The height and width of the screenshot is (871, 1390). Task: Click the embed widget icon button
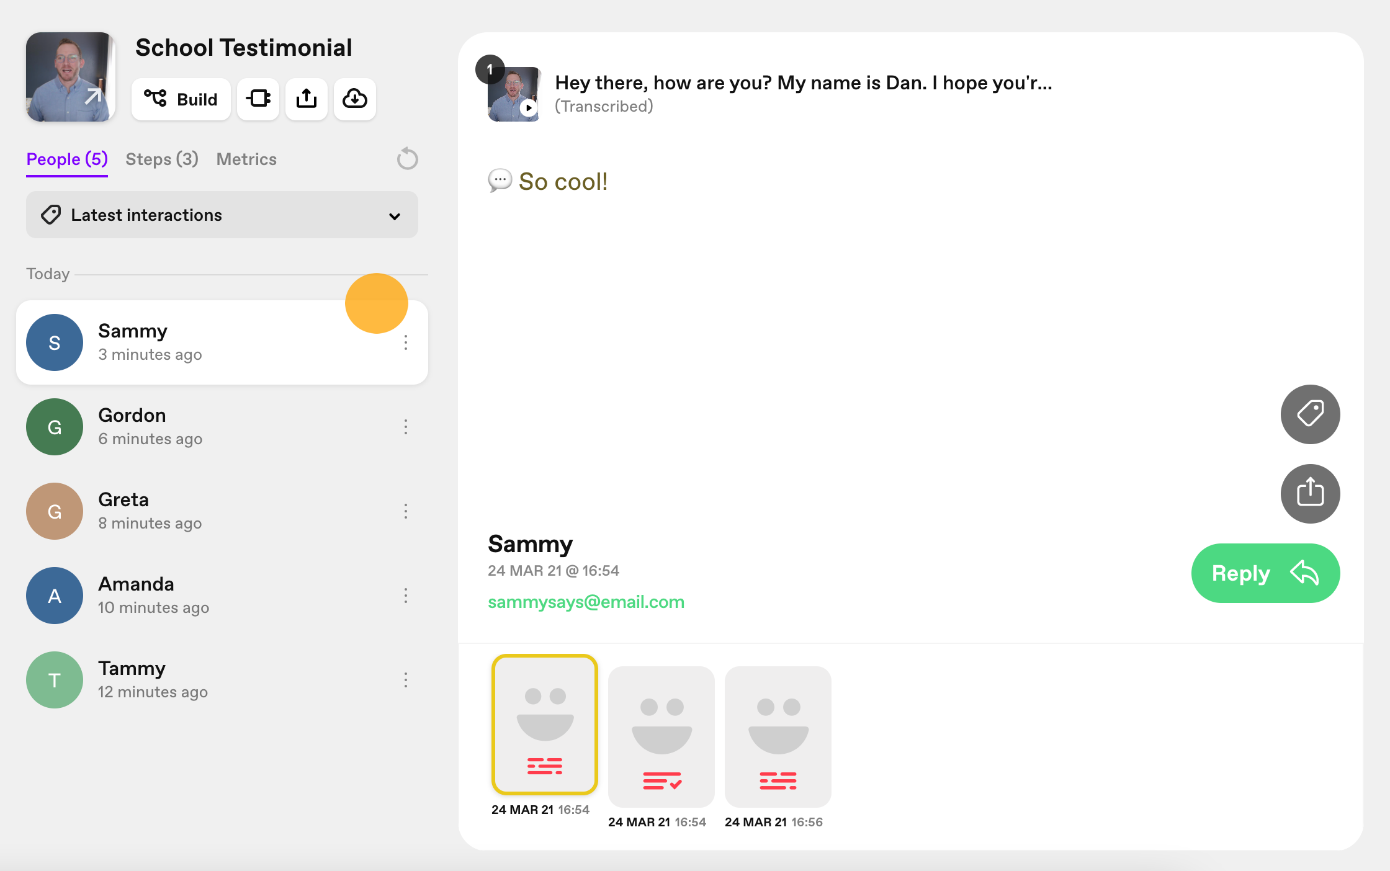[258, 99]
